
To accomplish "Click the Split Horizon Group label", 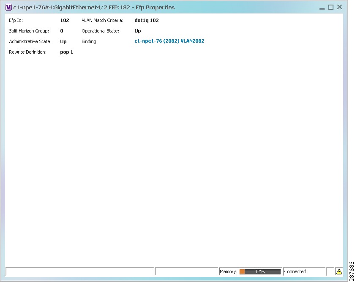I will click(29, 31).
